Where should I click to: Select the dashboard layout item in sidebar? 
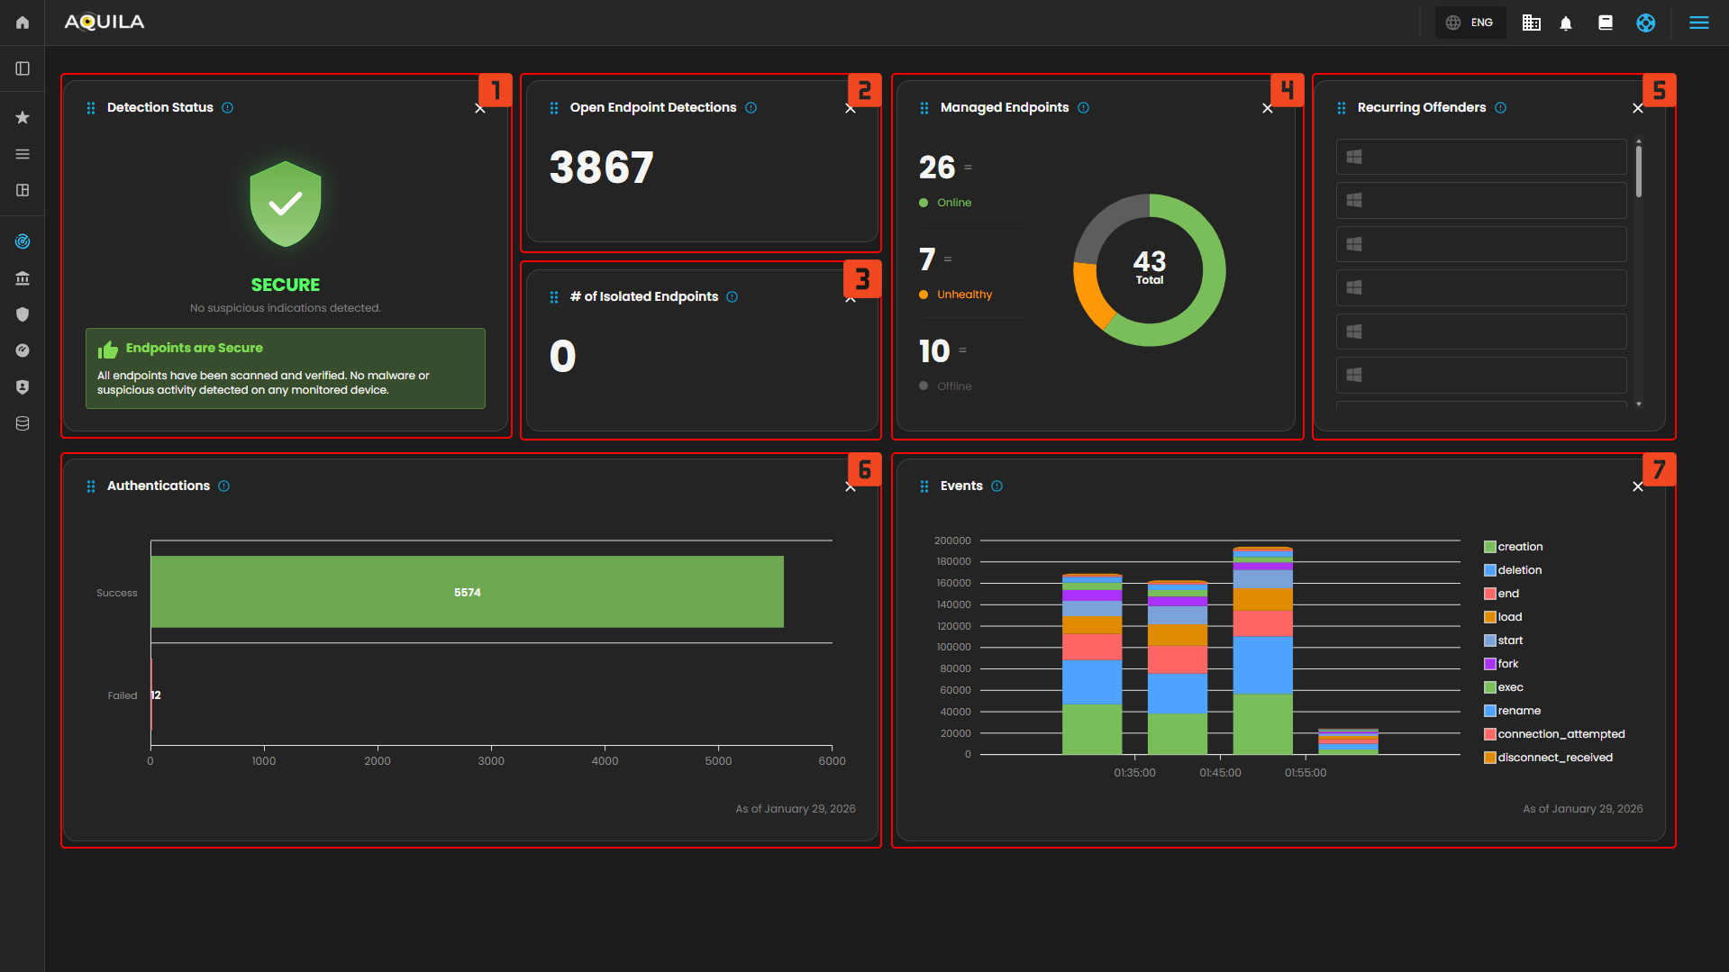pos(23,190)
